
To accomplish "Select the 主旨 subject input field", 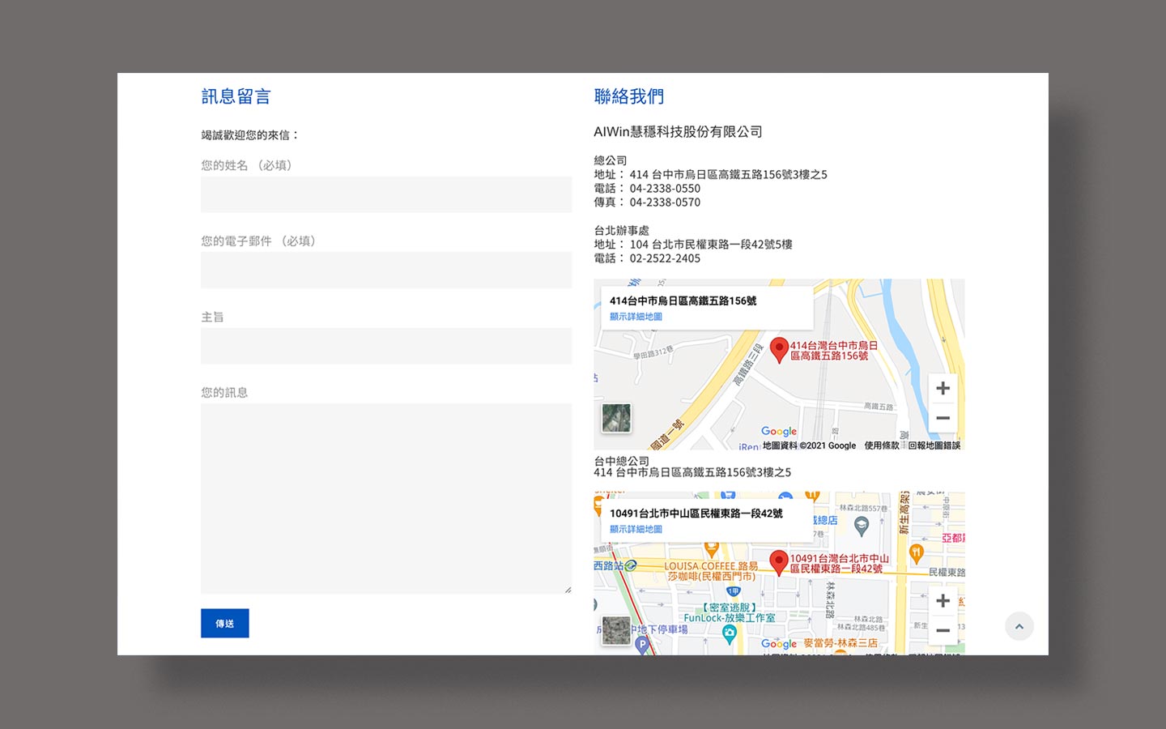I will coord(386,346).
